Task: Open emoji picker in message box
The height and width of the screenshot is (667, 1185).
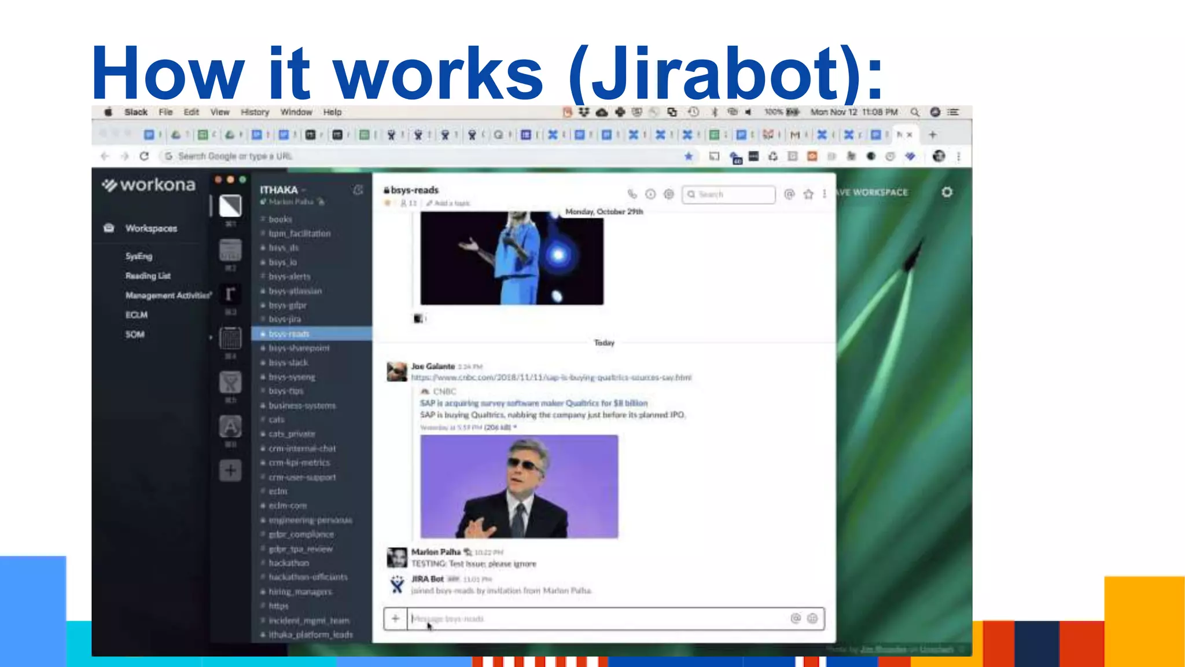Action: tap(812, 618)
